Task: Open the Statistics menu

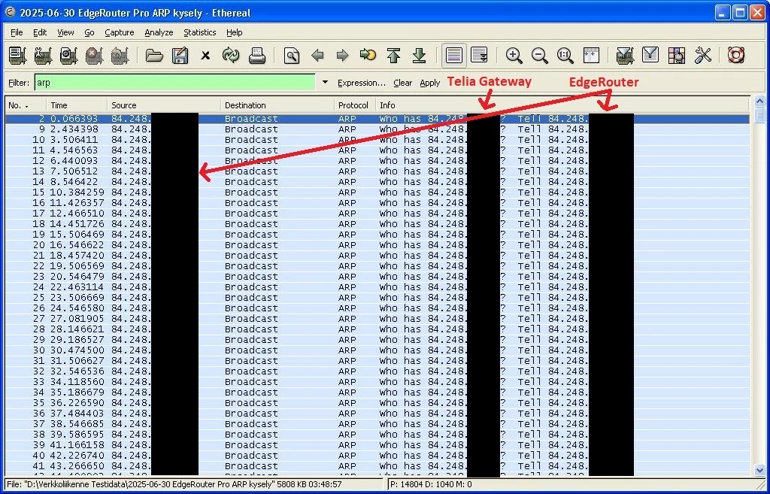Action: (199, 32)
